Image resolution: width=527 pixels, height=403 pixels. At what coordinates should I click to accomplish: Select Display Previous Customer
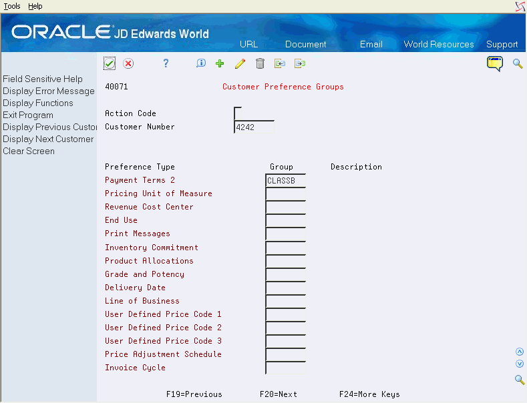coord(49,127)
